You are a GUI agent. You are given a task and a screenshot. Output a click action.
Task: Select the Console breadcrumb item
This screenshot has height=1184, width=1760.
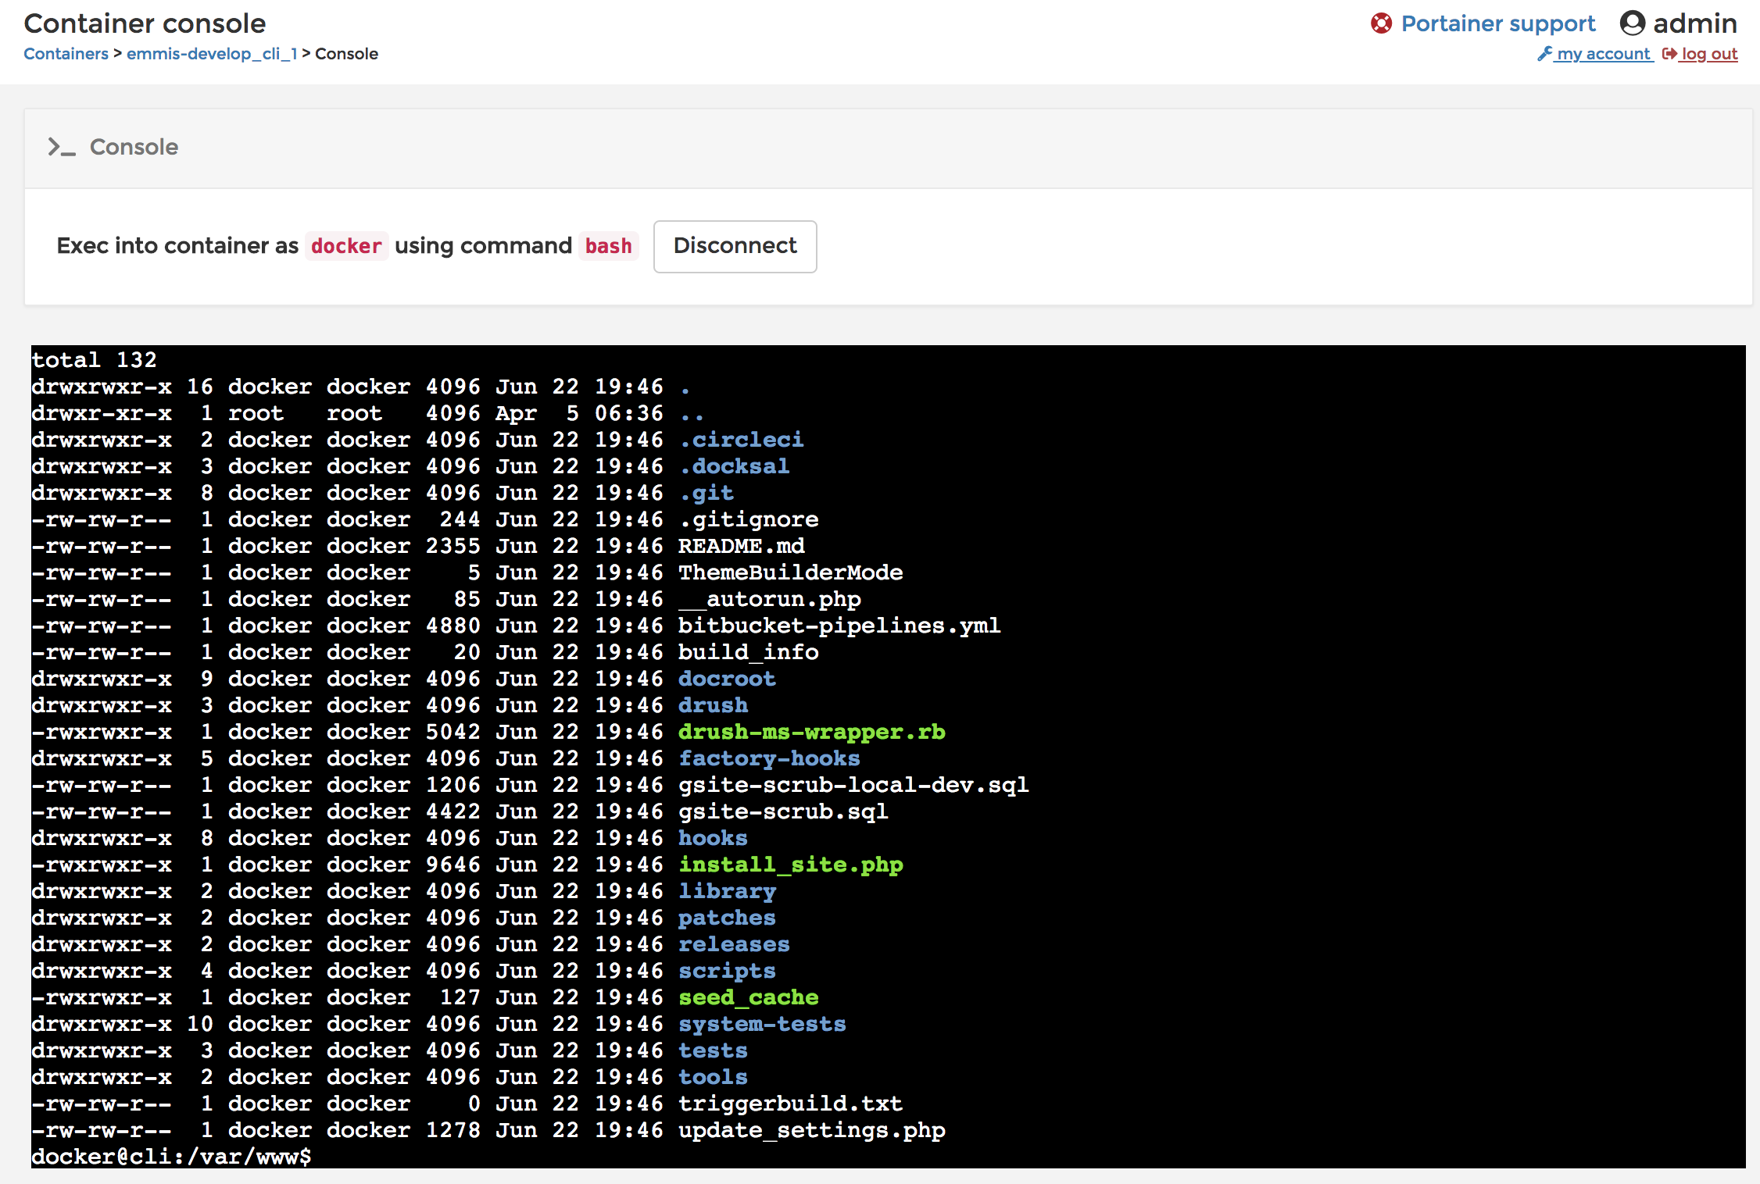(346, 53)
